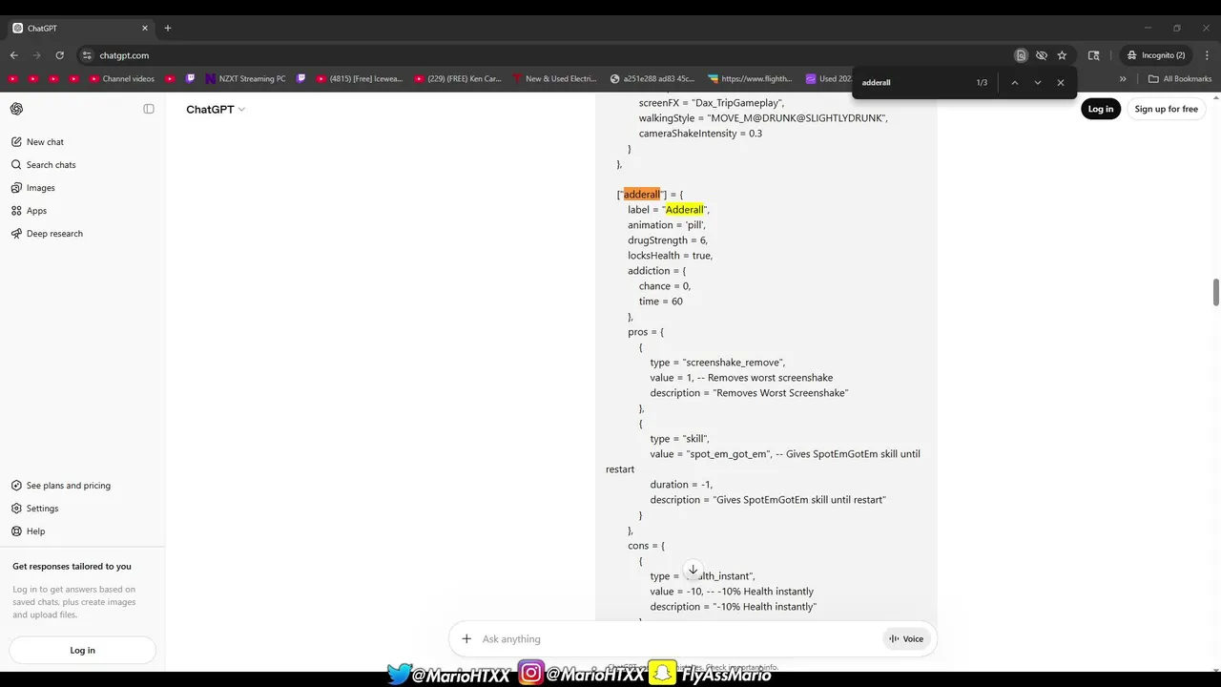Click the highlighted "adderall" key text
The width and height of the screenshot is (1221, 687).
[x=641, y=195]
